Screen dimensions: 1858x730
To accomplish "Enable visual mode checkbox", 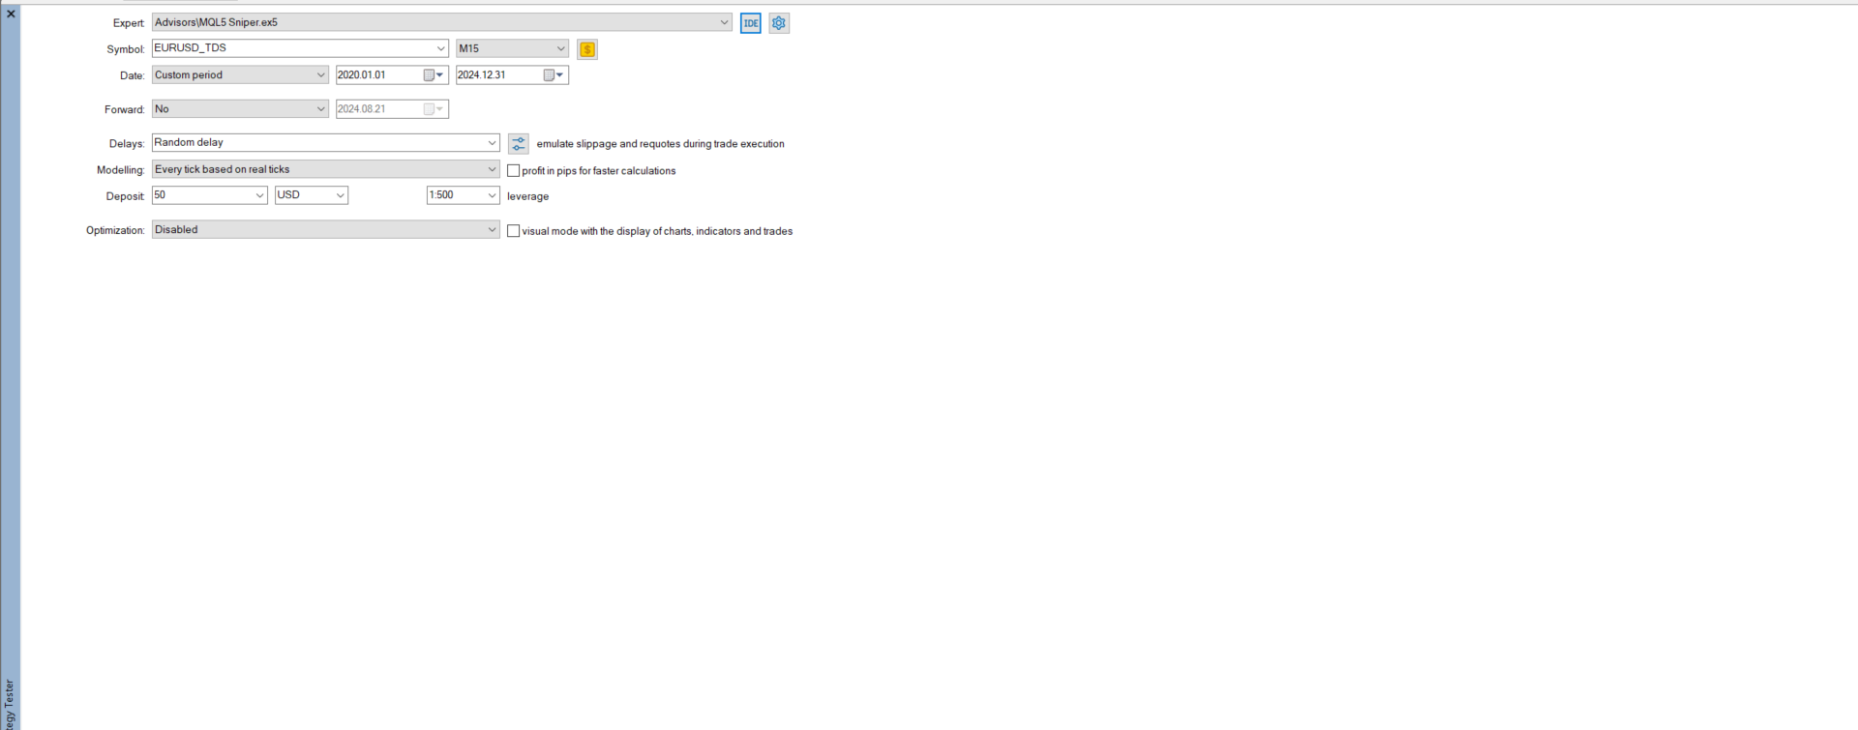I will (x=514, y=231).
